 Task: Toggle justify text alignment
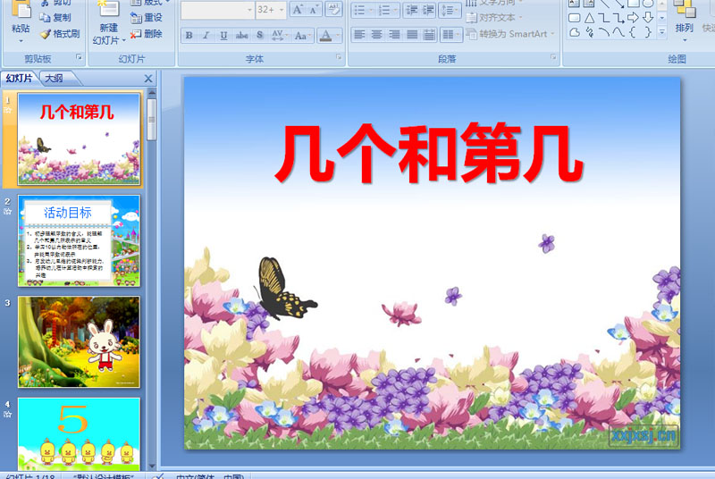412,34
